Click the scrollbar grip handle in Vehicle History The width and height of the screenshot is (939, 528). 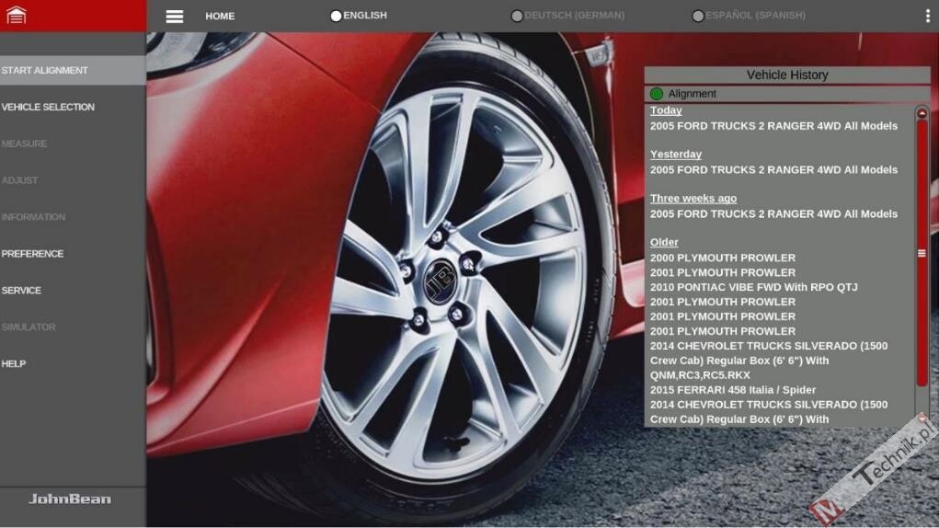coord(922,253)
